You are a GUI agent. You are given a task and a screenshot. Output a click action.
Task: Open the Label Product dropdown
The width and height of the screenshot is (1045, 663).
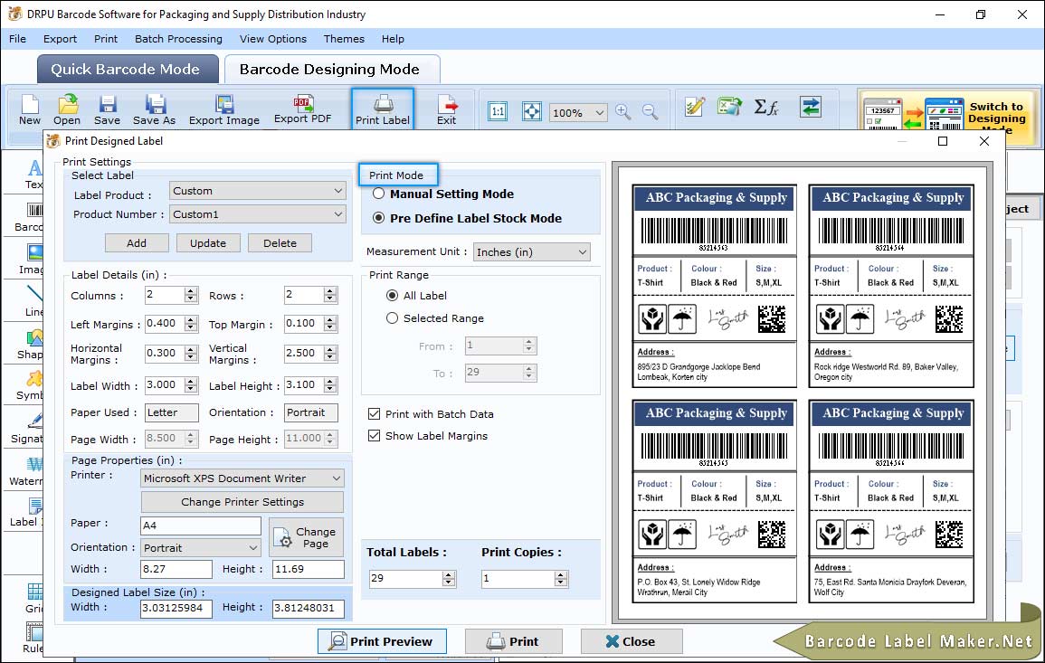[258, 191]
